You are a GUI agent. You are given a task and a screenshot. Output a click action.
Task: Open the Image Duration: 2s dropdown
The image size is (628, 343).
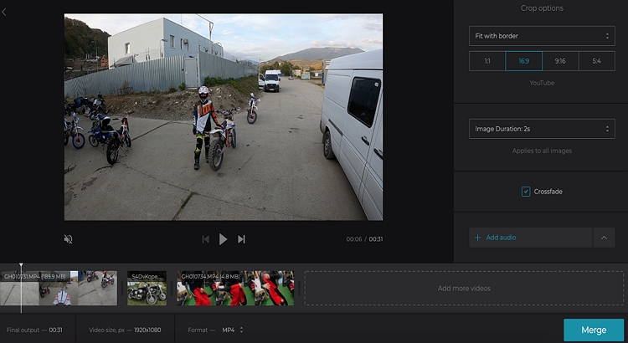click(542, 129)
